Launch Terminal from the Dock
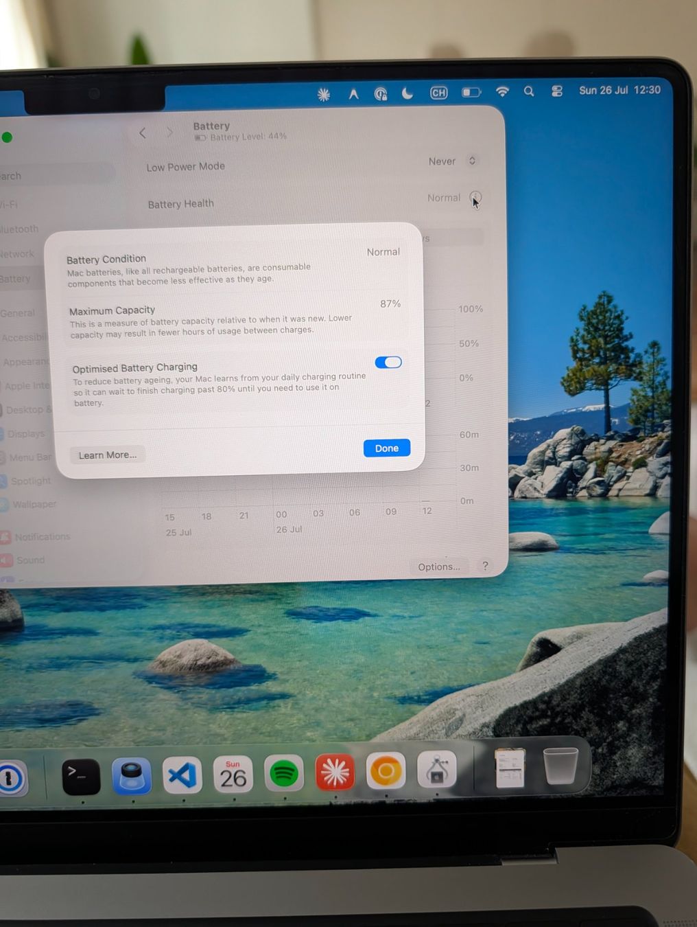 [x=81, y=777]
